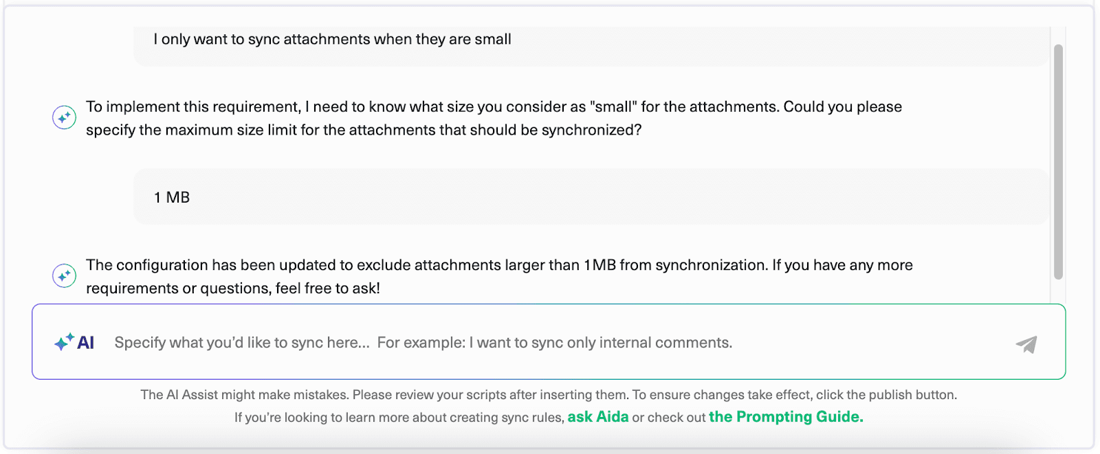Viewport: 1100px width, 454px height.
Task: Open "the Prompting Guide." link
Action: click(x=786, y=417)
